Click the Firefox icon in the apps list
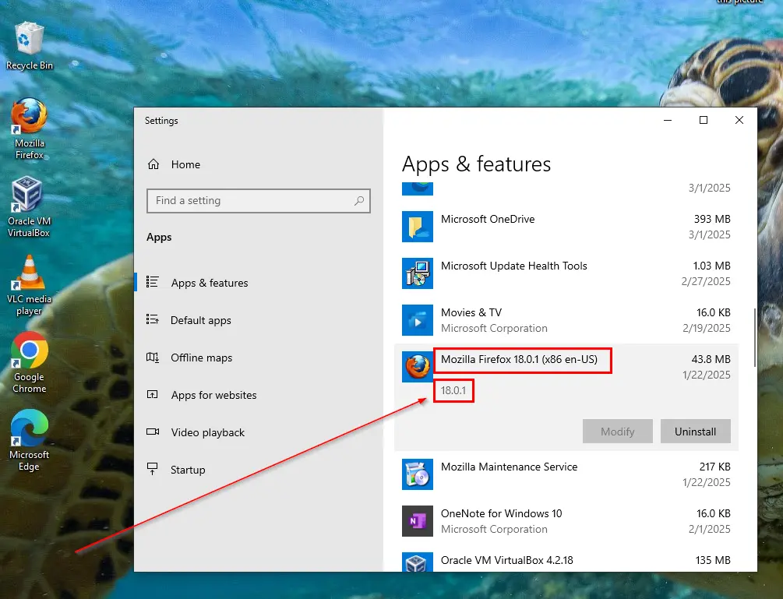This screenshot has width=783, height=599. 418,367
